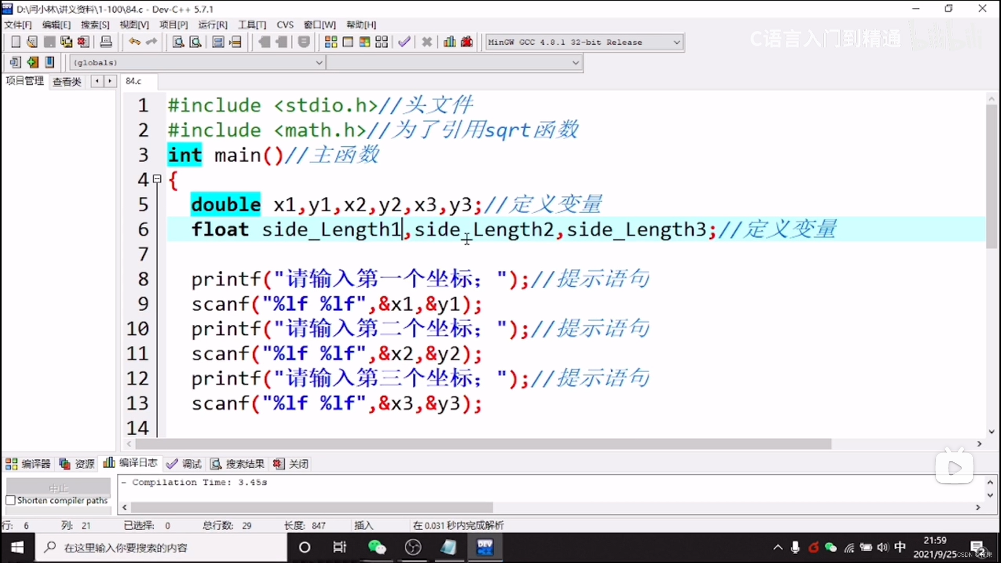Click the editor horizontal scrollbar
Image resolution: width=1001 pixels, height=563 pixels.
click(x=483, y=444)
